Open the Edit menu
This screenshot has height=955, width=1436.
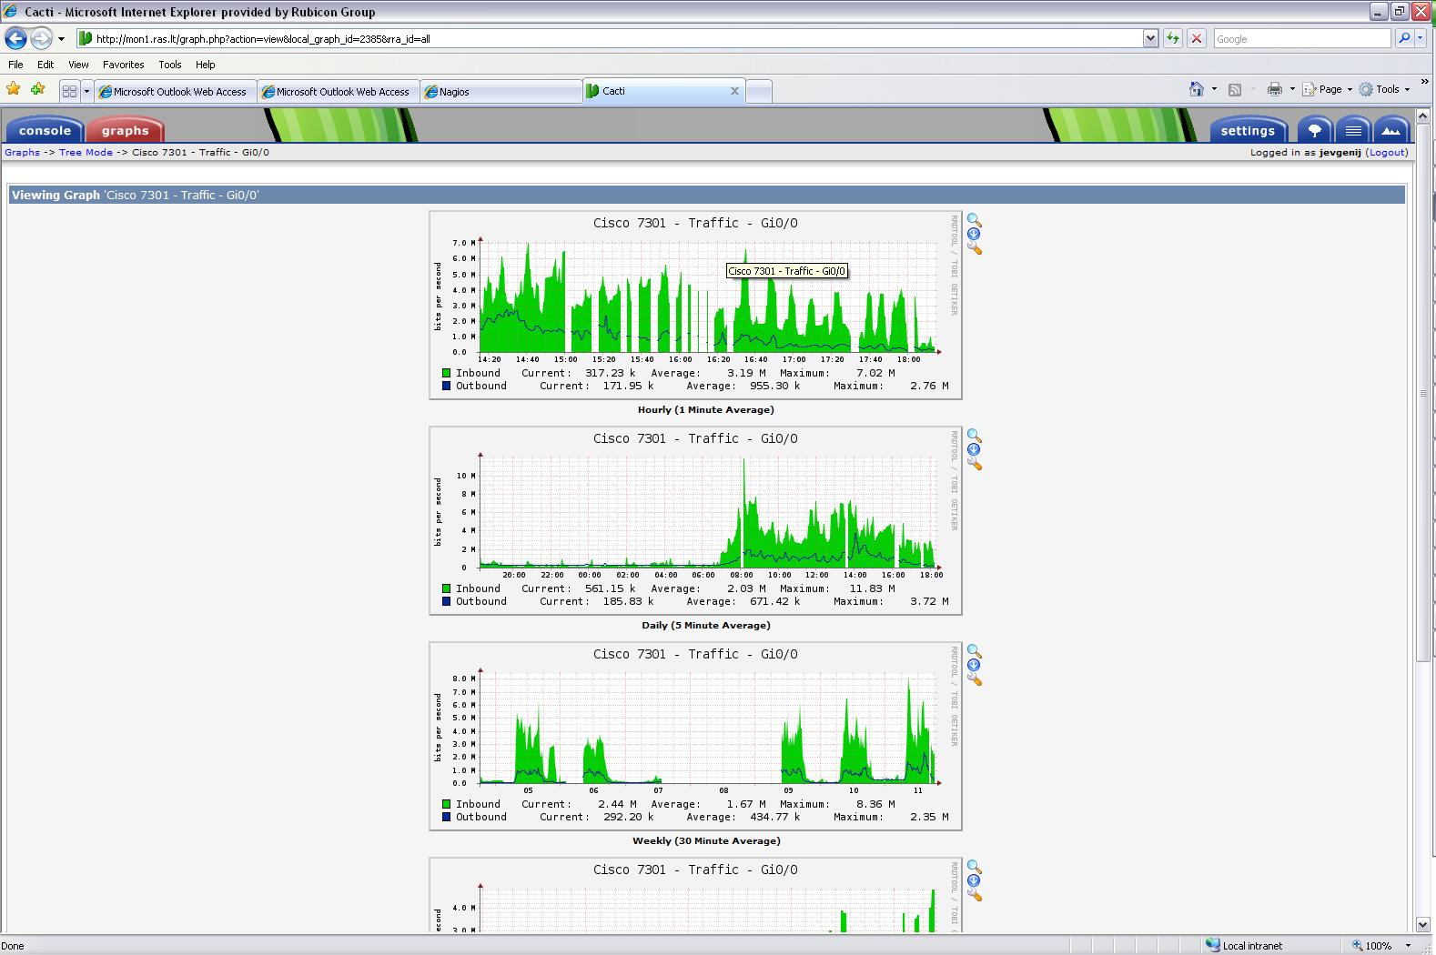(x=46, y=65)
